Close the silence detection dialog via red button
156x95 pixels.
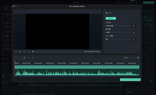click(x=13, y=6)
